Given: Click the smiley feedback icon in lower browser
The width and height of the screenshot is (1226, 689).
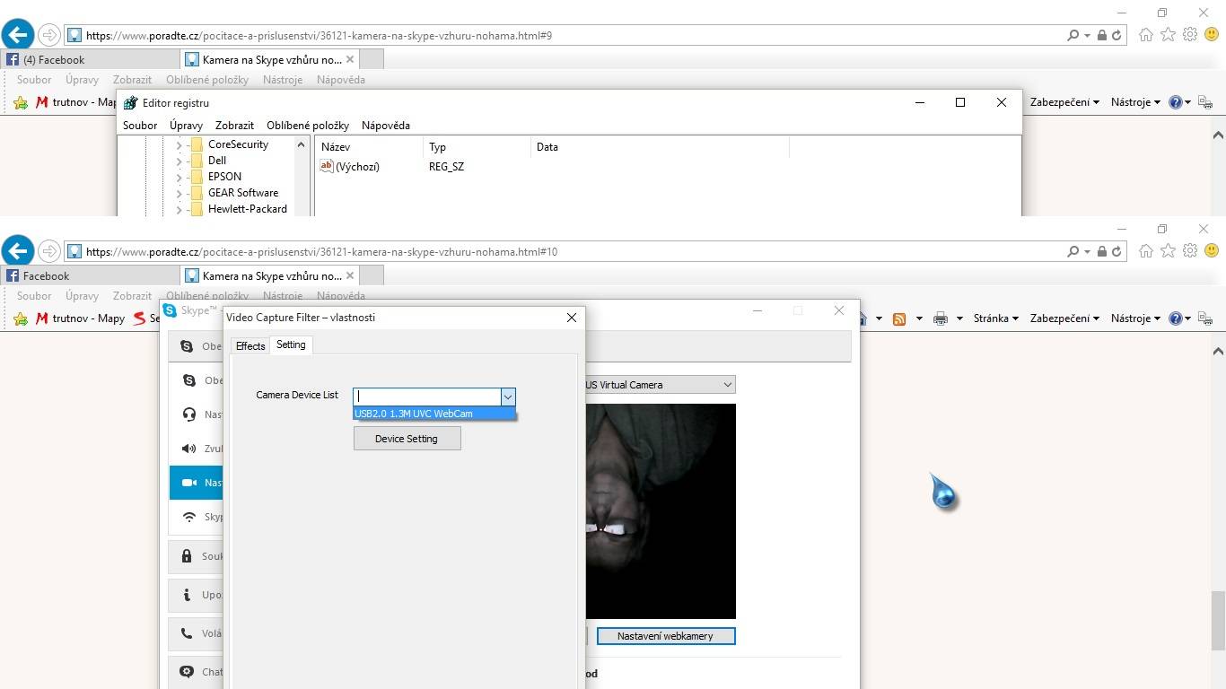Looking at the screenshot, I should 1212,251.
